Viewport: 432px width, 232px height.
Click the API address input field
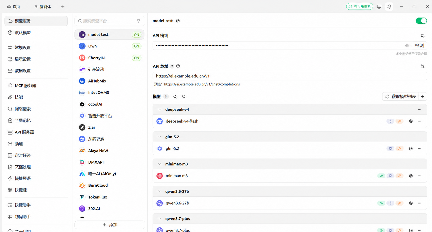click(289, 76)
